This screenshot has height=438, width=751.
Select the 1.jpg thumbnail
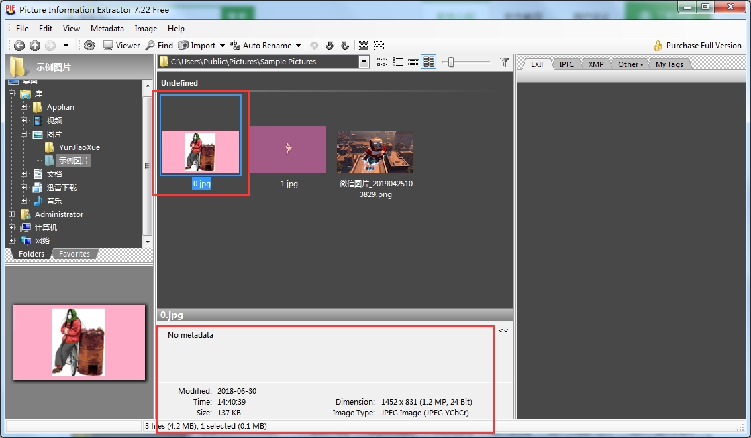click(288, 151)
